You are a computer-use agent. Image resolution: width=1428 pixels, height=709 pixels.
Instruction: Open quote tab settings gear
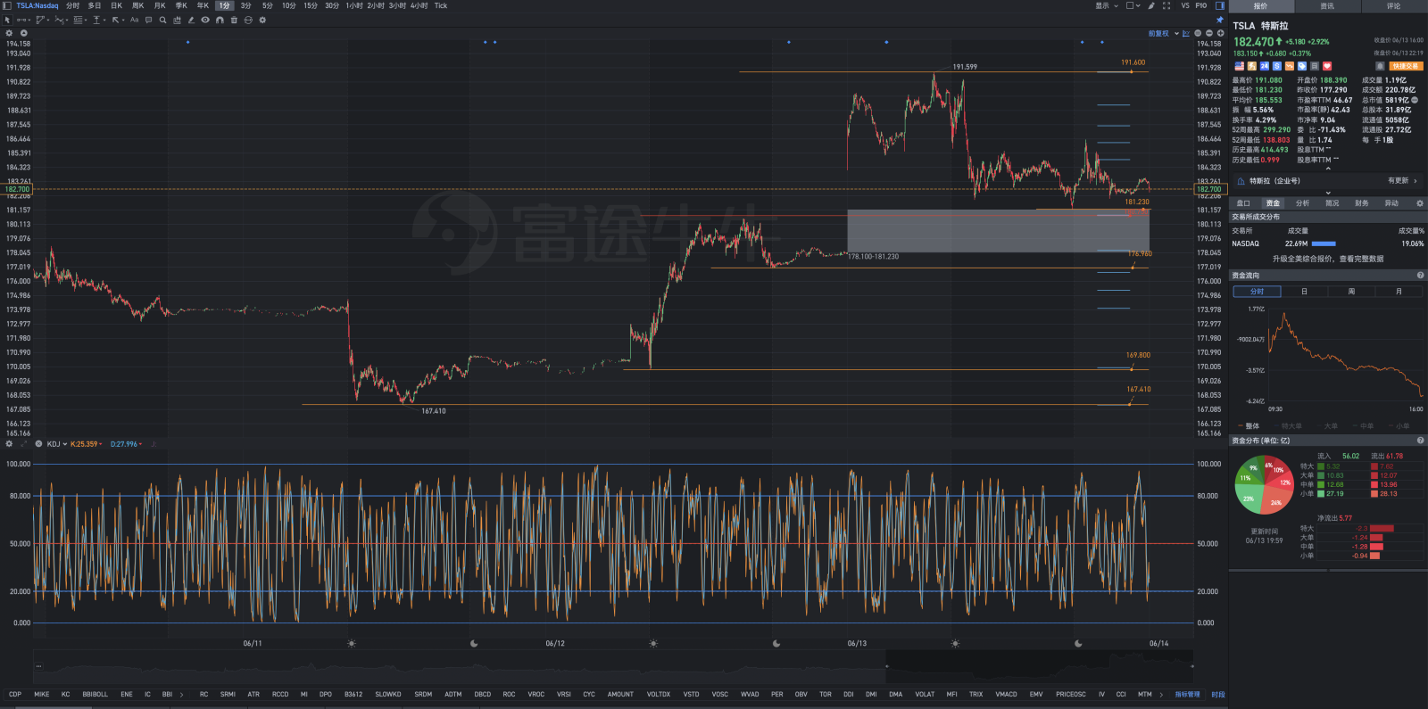[x=1420, y=203]
